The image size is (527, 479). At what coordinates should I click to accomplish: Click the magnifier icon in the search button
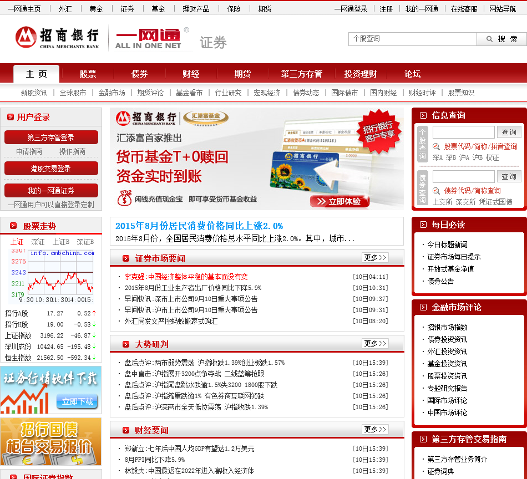(489, 39)
